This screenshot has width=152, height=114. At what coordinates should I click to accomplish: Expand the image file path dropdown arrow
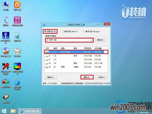91,40
